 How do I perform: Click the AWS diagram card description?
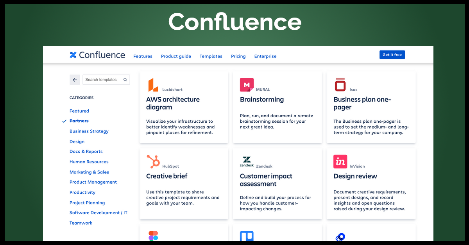coord(181,127)
